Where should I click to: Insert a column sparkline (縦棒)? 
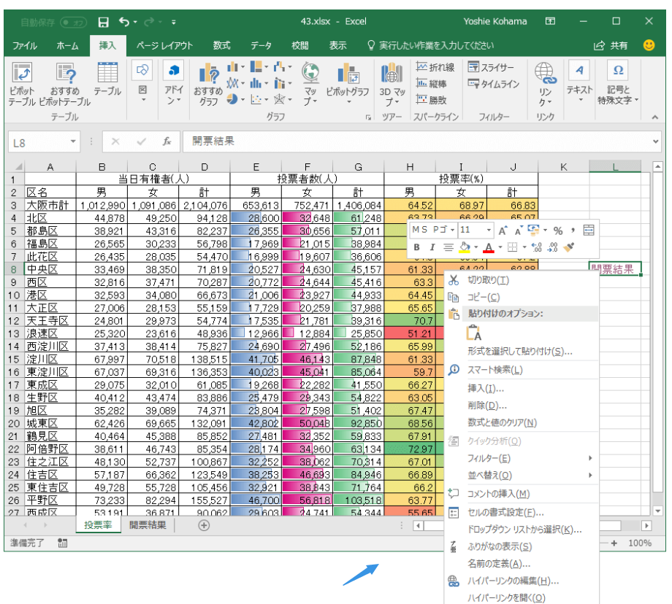[432, 83]
